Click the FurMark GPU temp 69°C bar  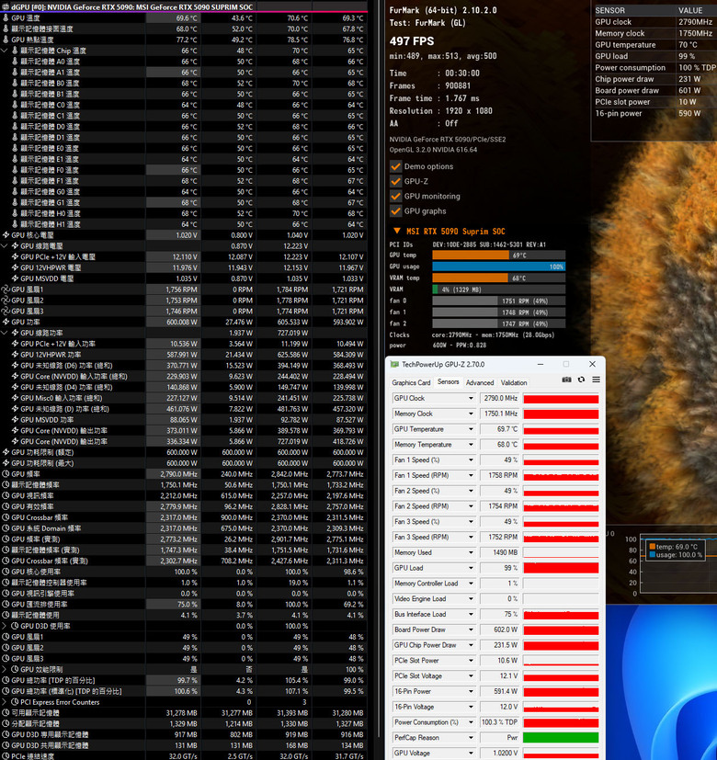[499, 255]
